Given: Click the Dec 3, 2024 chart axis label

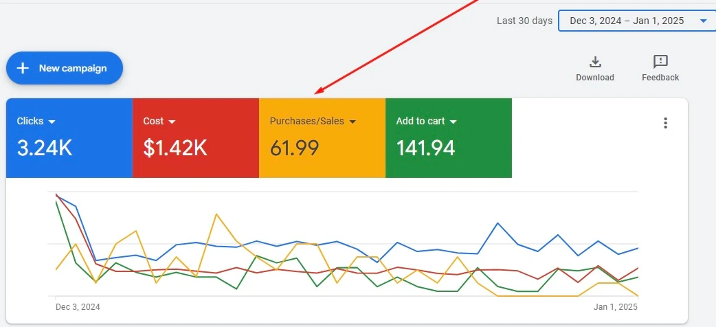Looking at the screenshot, I should (78, 307).
